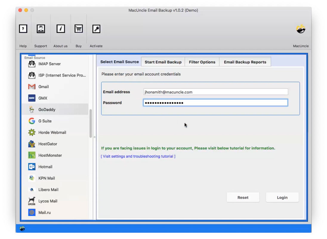Viewport: 327px width, 239px height.
Task: Select Lycos Mail source entry
Action: 47,201
